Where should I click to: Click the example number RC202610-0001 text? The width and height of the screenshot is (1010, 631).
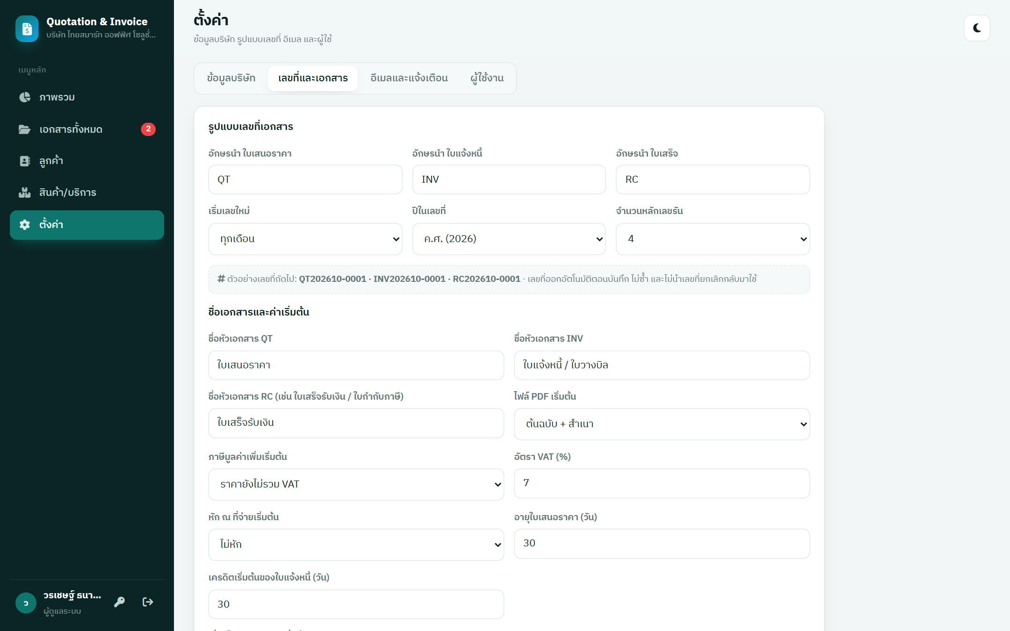(486, 279)
